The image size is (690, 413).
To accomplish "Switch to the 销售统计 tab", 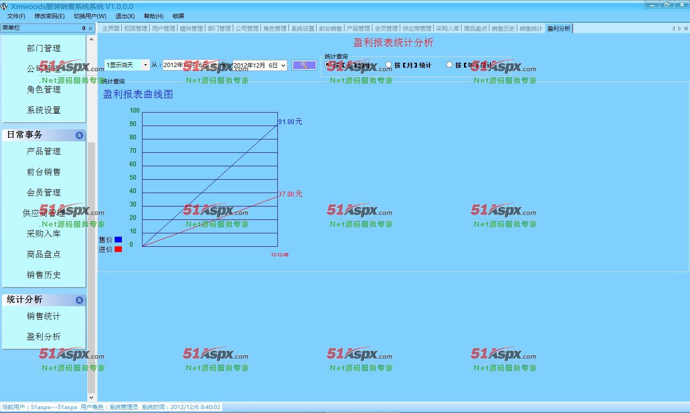I will [530, 29].
